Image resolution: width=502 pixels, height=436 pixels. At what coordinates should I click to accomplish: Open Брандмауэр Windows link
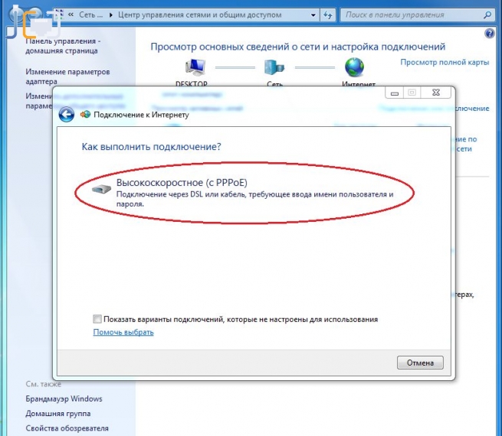(64, 399)
